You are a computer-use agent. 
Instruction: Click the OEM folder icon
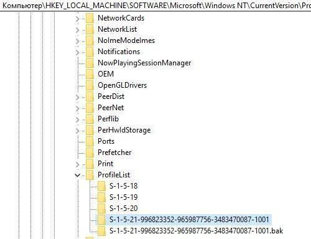90,74
